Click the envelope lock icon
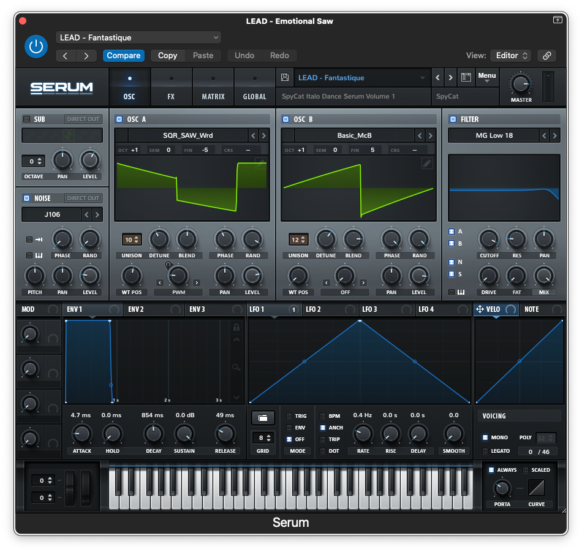The image size is (582, 552). (236, 327)
